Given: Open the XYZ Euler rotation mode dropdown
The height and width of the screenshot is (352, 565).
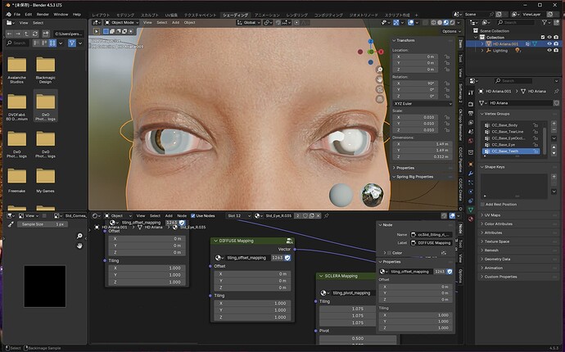Looking at the screenshot, I should (x=423, y=103).
